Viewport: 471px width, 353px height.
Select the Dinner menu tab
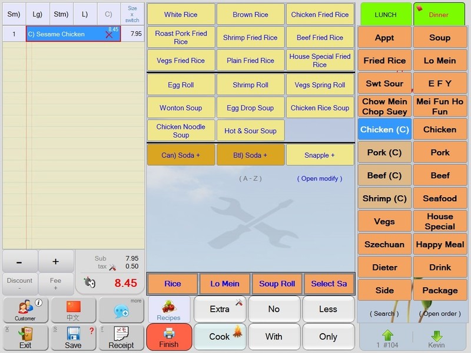point(439,14)
